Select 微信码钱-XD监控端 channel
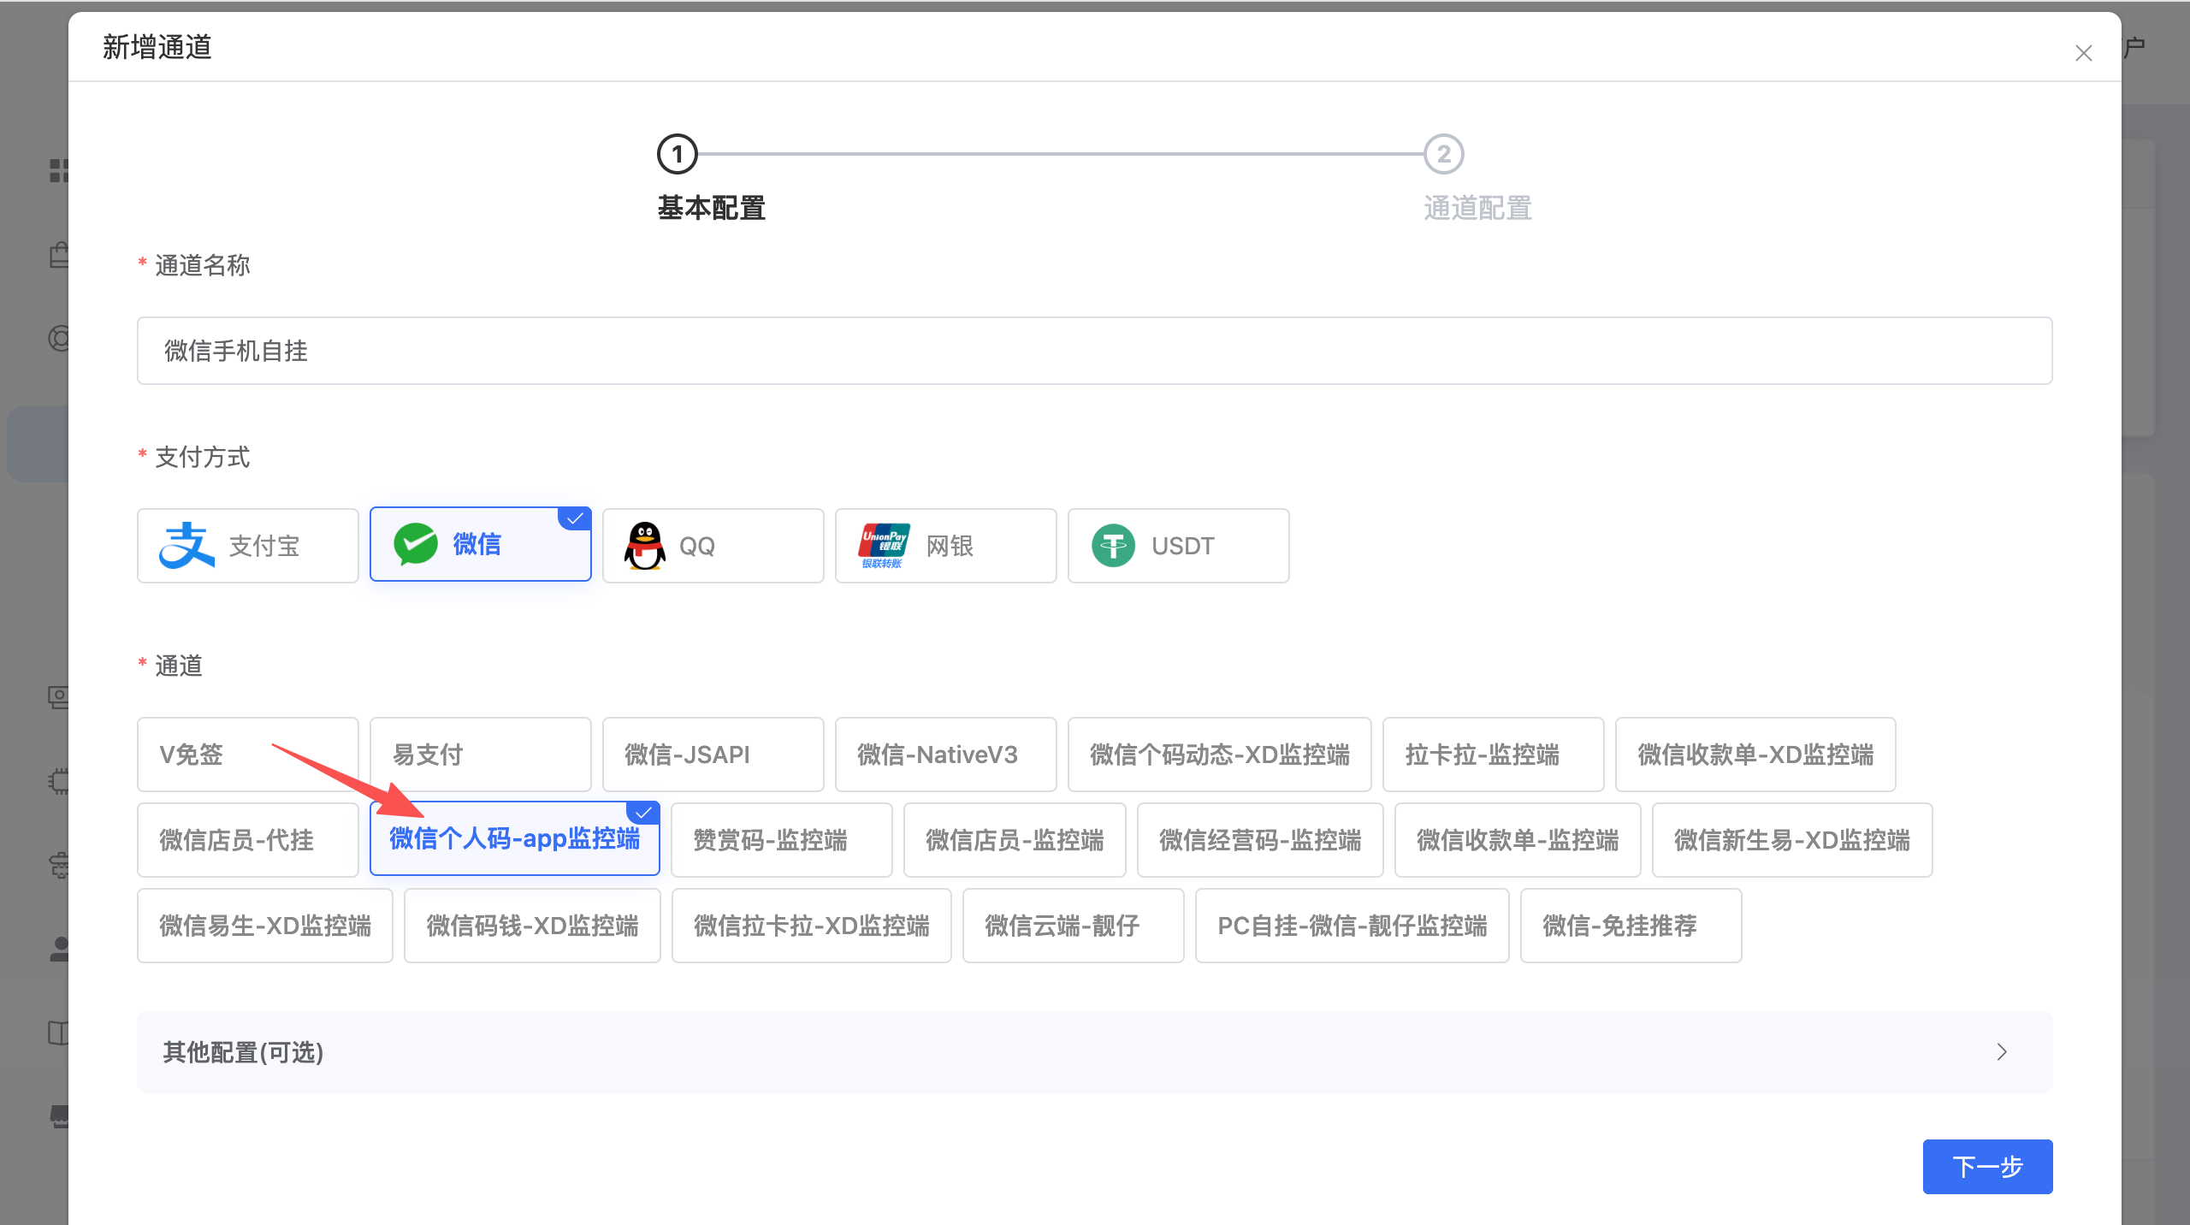Screen dimensions: 2190x1225 pos(532,926)
